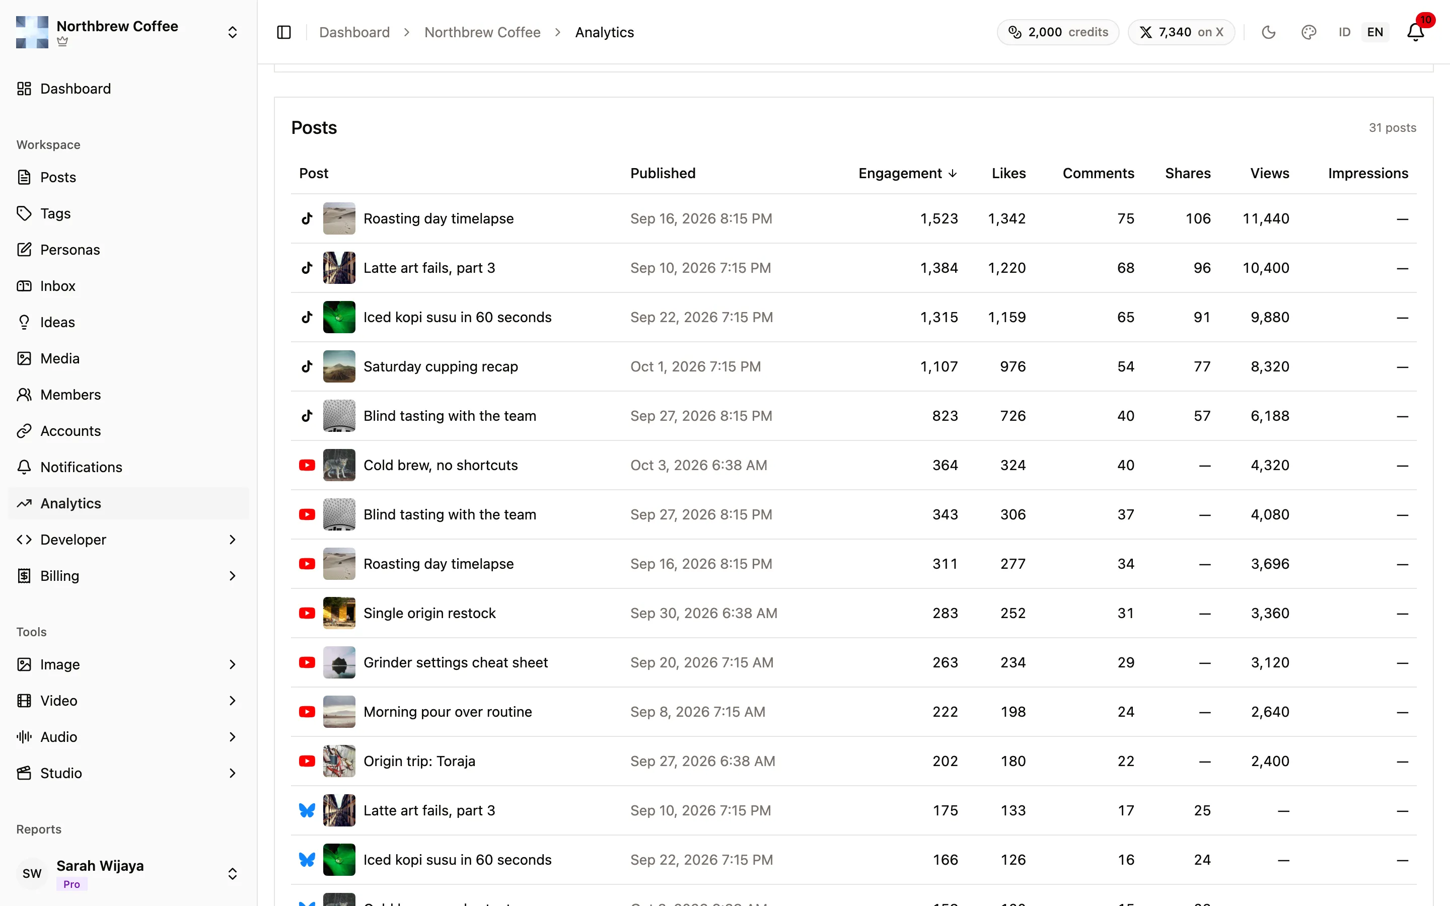Image resolution: width=1450 pixels, height=906 pixels.
Task: Click the Northbrew Coffee workspace logo
Action: [32, 32]
